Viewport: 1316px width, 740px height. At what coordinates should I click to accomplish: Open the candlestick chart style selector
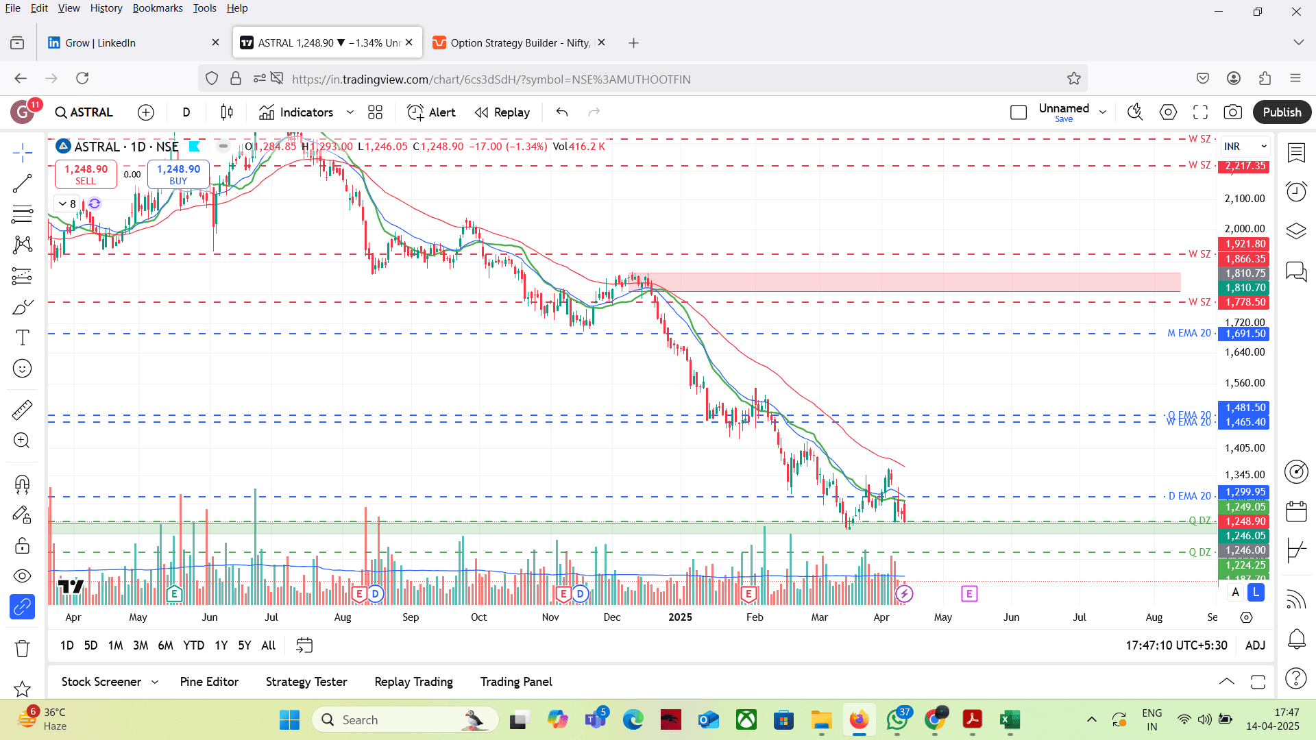227,112
